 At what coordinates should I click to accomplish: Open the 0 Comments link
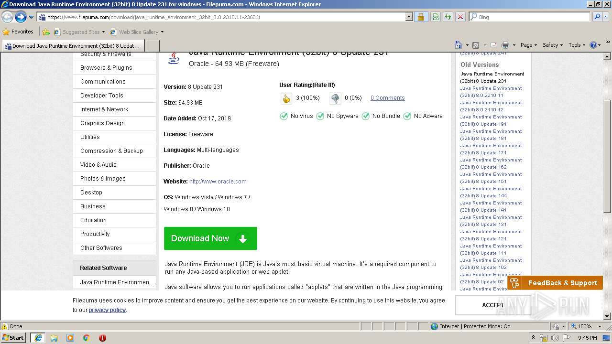point(387,98)
